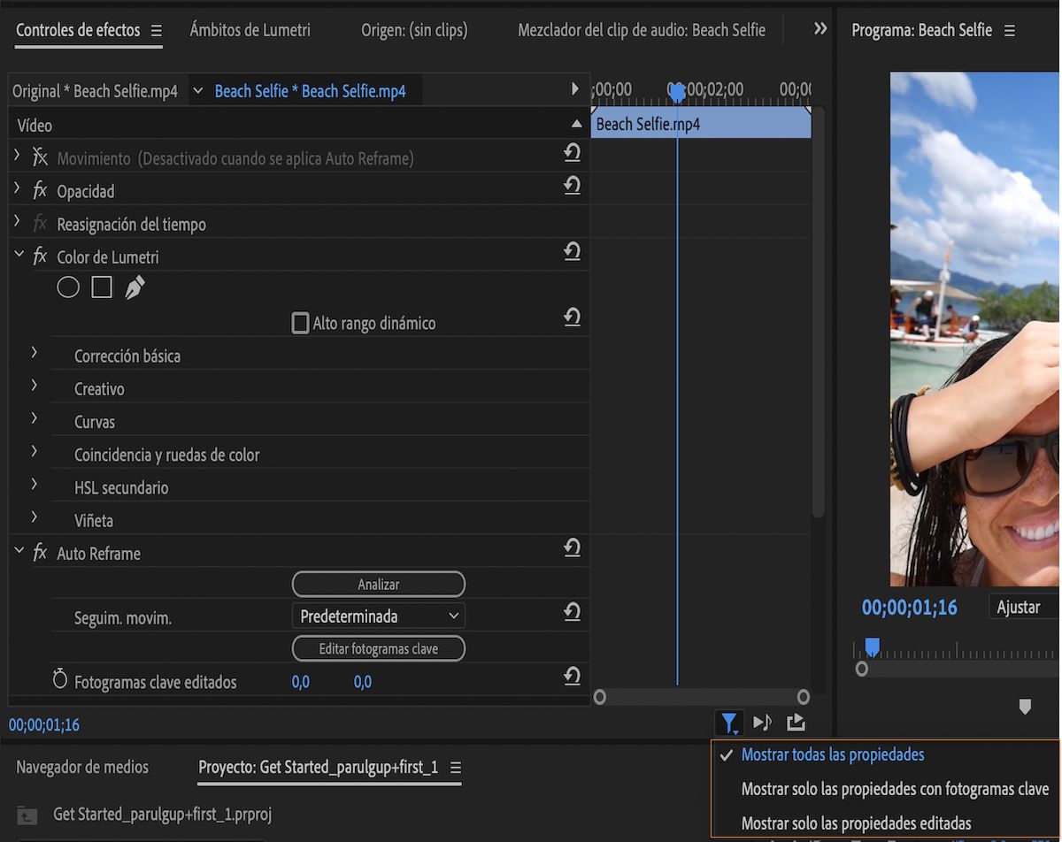
Task: Reset the Opacidad effect
Action: (x=572, y=186)
